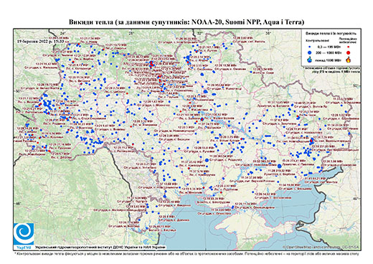Click the 46° latitude label on right edge
Viewport: 373px width, 264px height.
coord(357,198)
